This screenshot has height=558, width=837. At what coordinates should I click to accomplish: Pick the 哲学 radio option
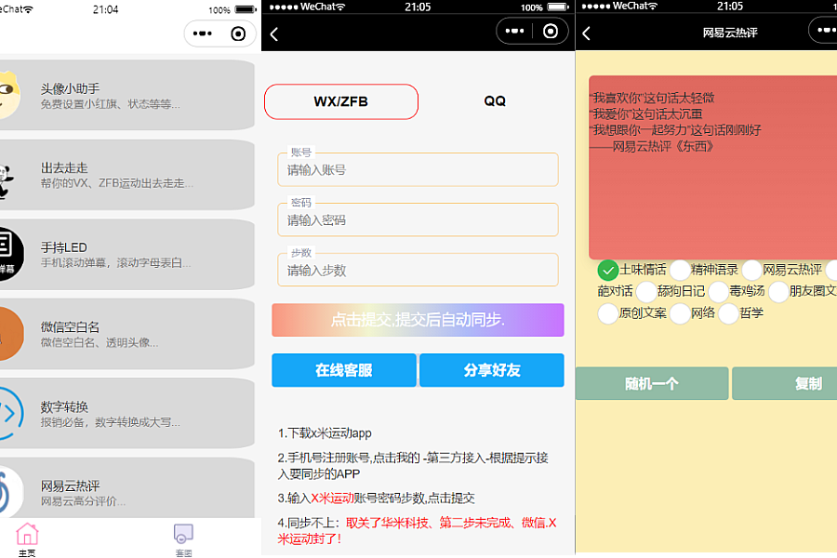click(x=729, y=313)
